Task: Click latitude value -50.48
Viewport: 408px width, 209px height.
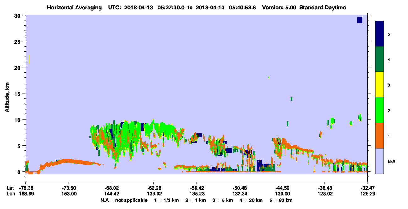Action: tap(239, 188)
